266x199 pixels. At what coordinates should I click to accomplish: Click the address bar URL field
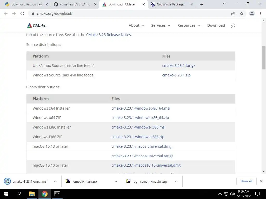(x=129, y=13)
